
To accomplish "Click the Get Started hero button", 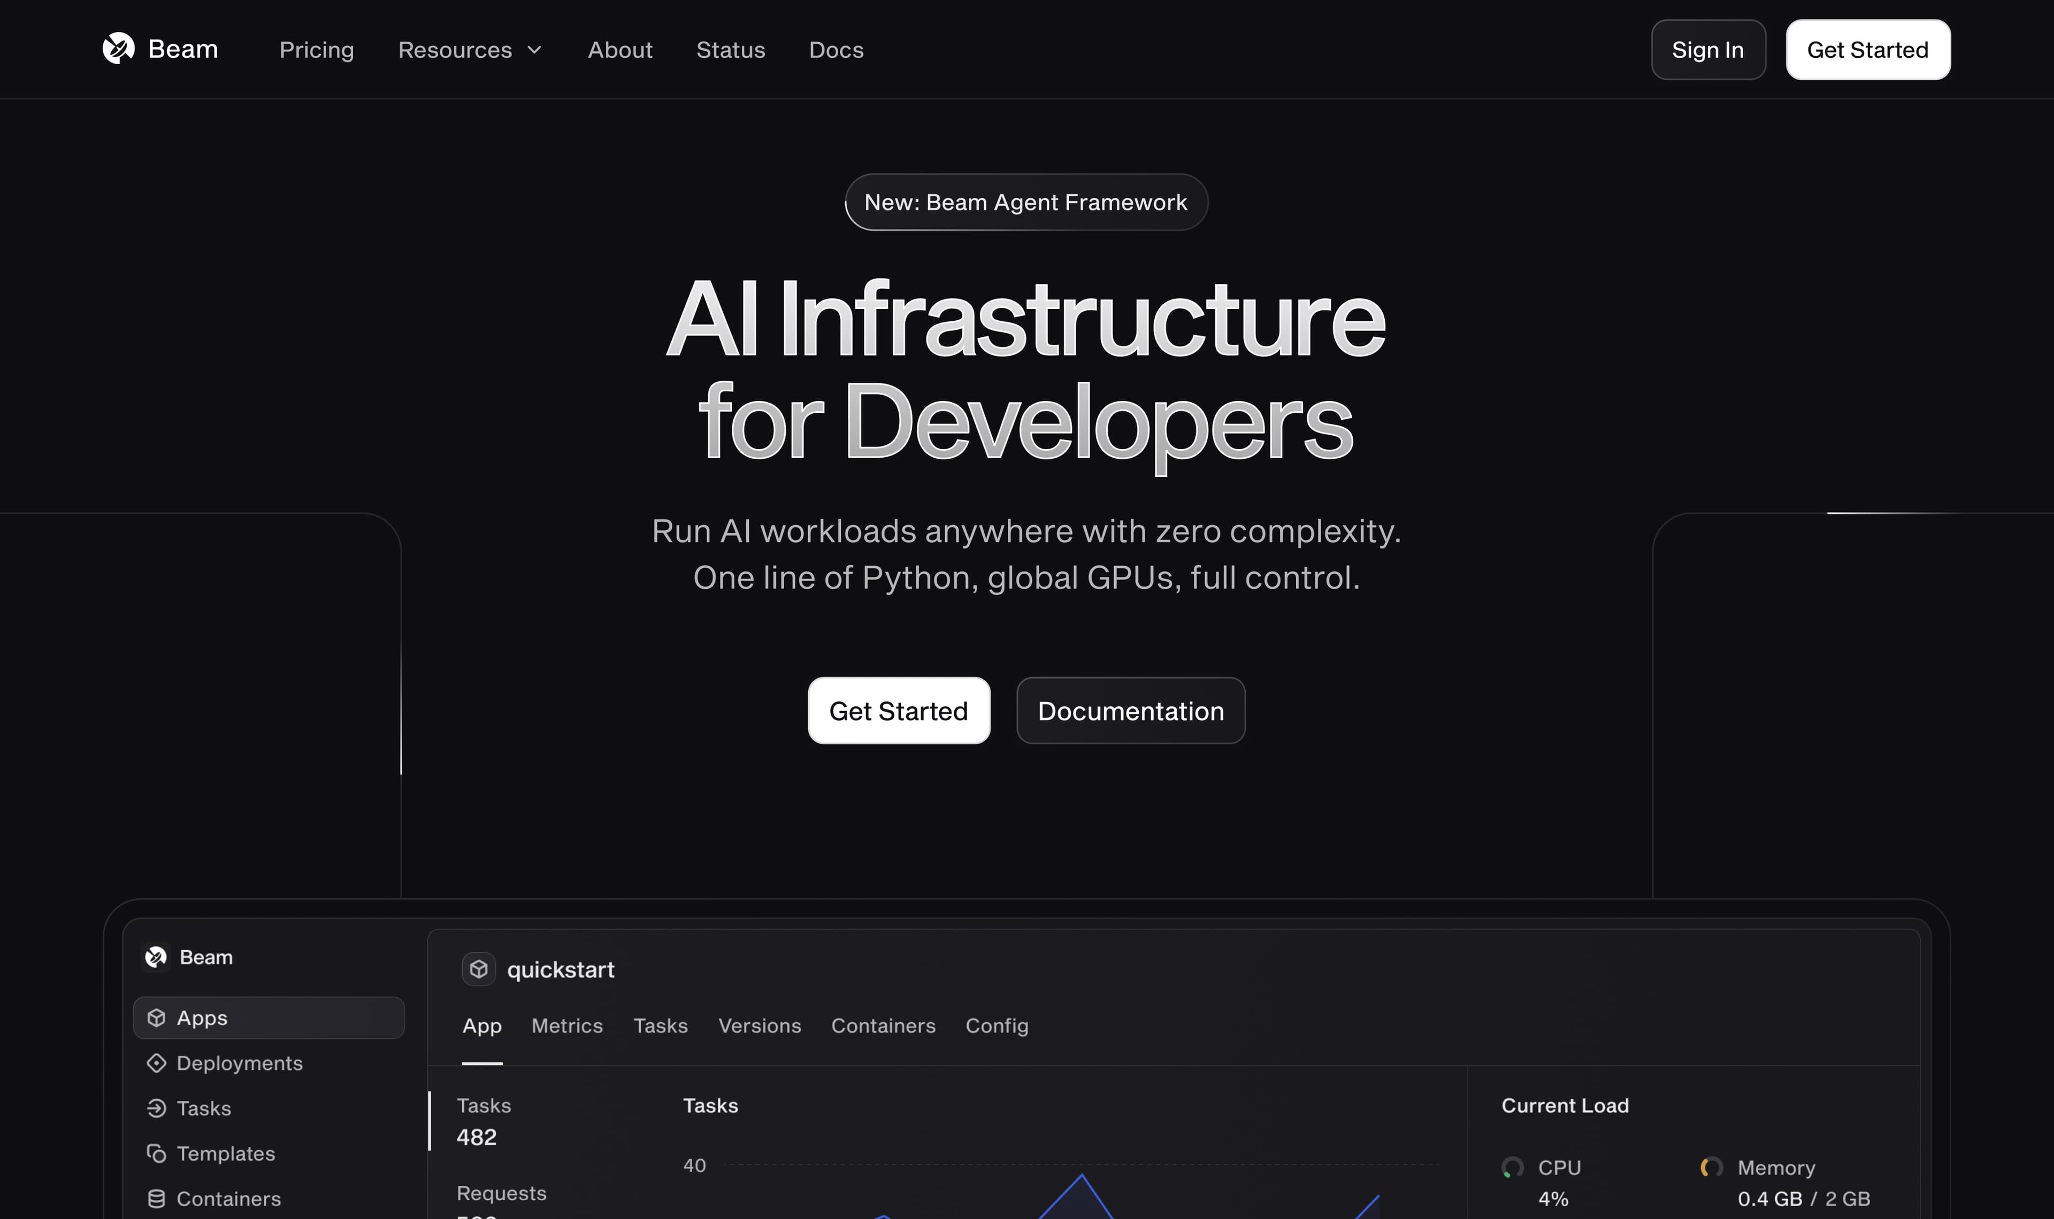I will [899, 711].
